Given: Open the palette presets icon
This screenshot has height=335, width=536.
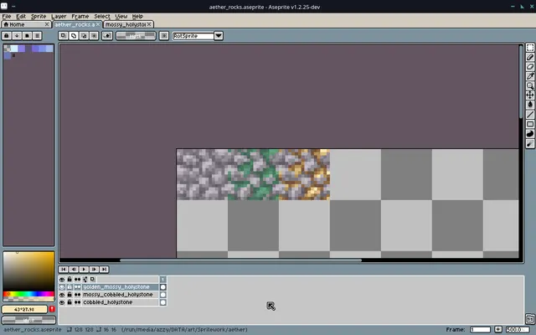Looking at the screenshot, I should point(27,35).
